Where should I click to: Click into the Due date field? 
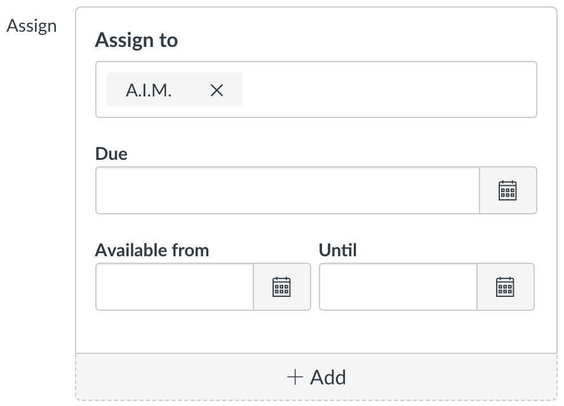coord(287,190)
